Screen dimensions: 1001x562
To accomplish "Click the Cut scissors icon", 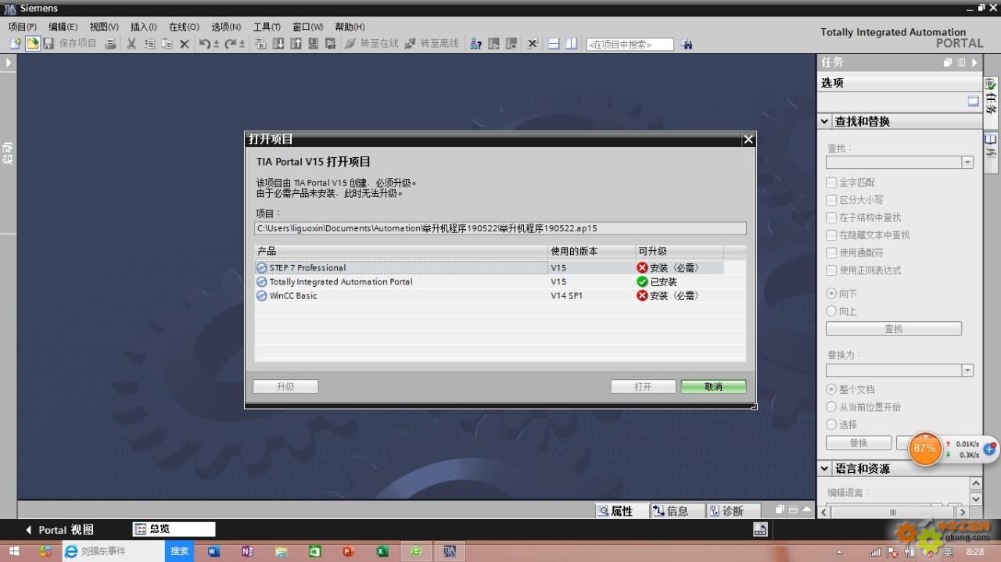I will [x=131, y=44].
